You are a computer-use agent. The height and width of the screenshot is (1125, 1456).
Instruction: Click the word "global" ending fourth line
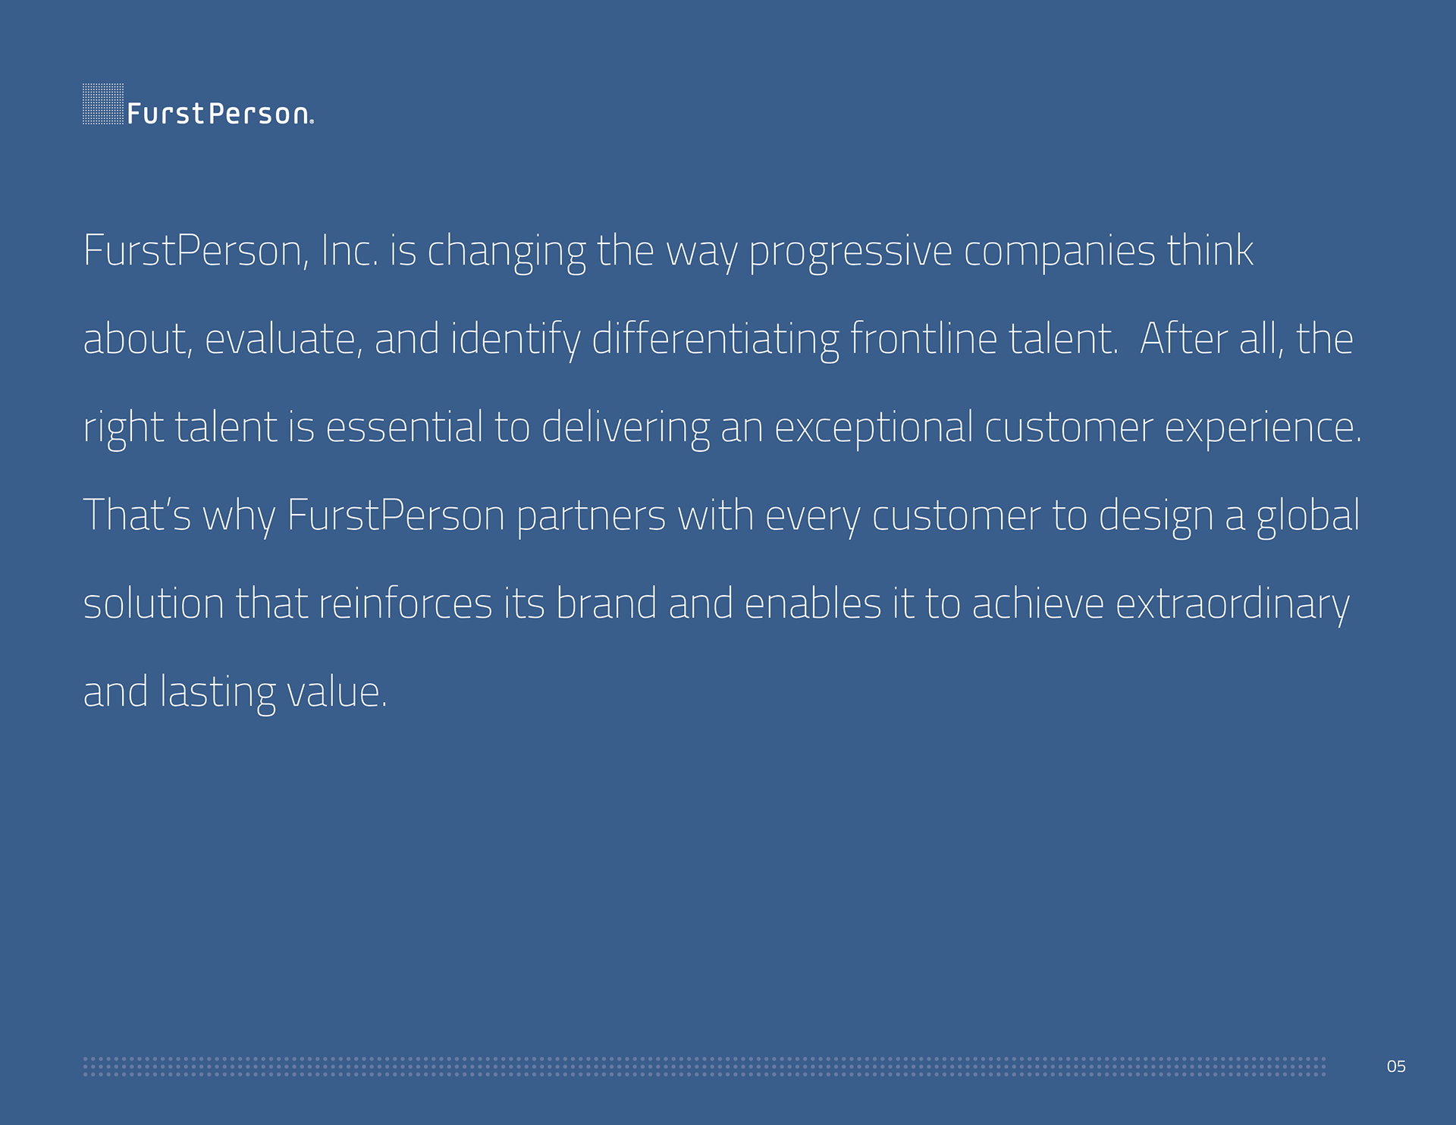pyautogui.click(x=1308, y=517)
